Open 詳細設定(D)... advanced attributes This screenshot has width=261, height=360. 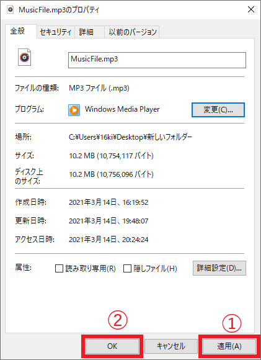[219, 268]
